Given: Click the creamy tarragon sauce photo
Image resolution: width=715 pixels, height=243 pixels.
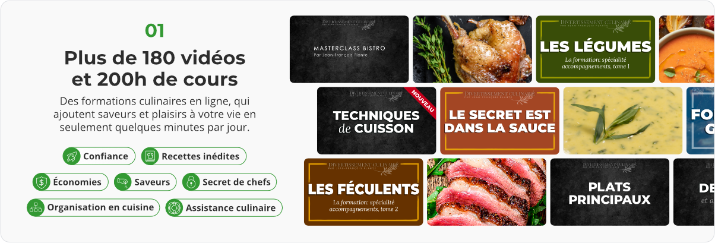Looking at the screenshot, I should tap(622, 121).
